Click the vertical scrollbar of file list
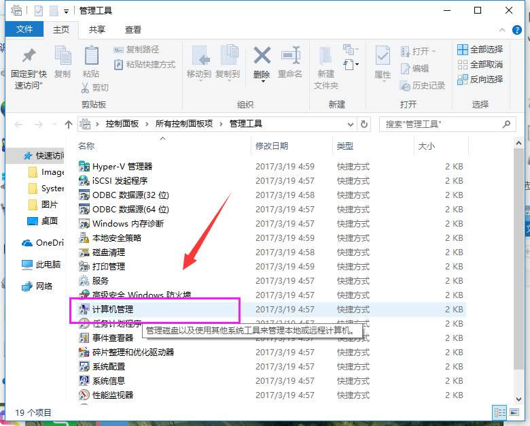 click(519, 272)
